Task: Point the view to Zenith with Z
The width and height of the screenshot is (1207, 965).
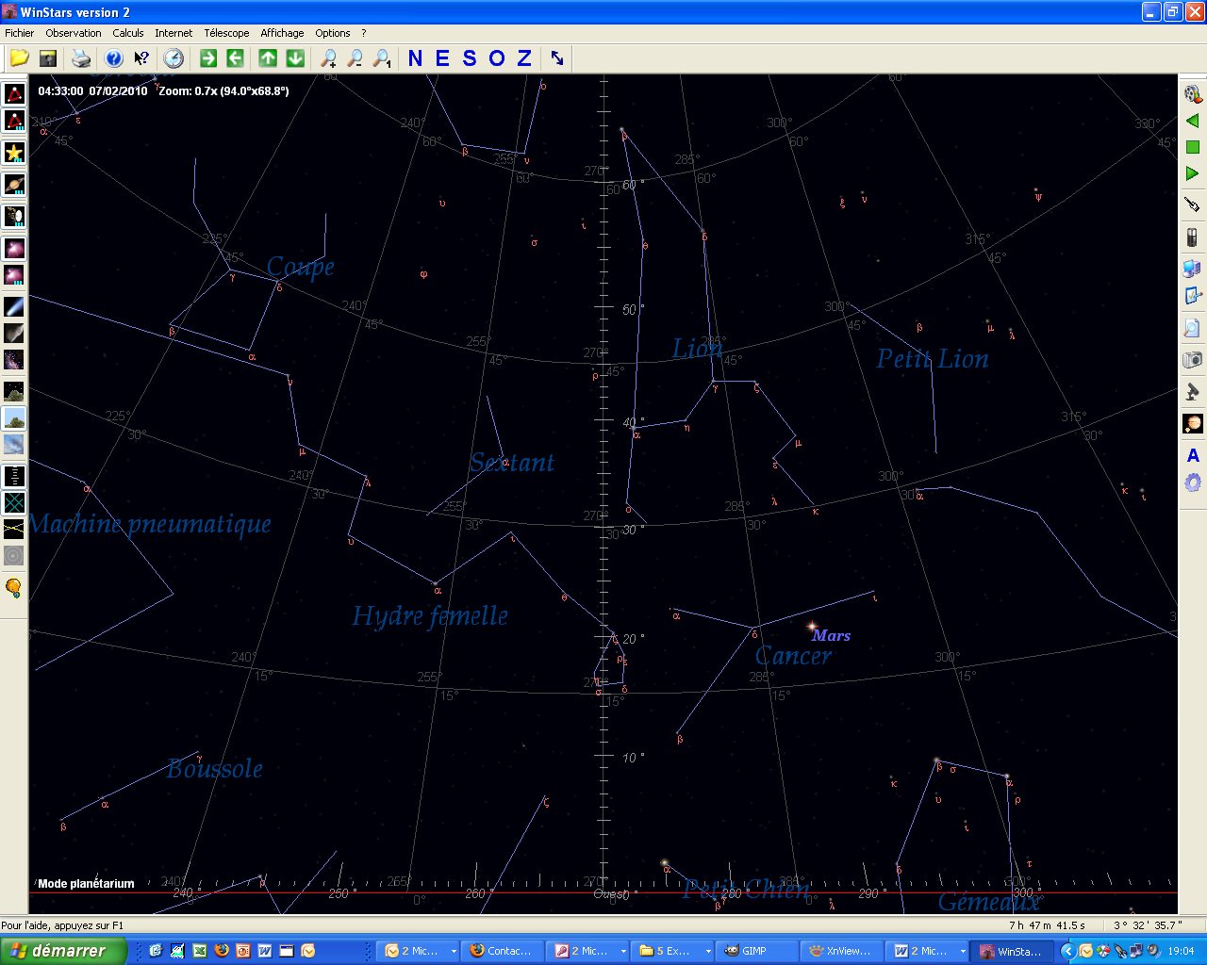Action: (524, 58)
